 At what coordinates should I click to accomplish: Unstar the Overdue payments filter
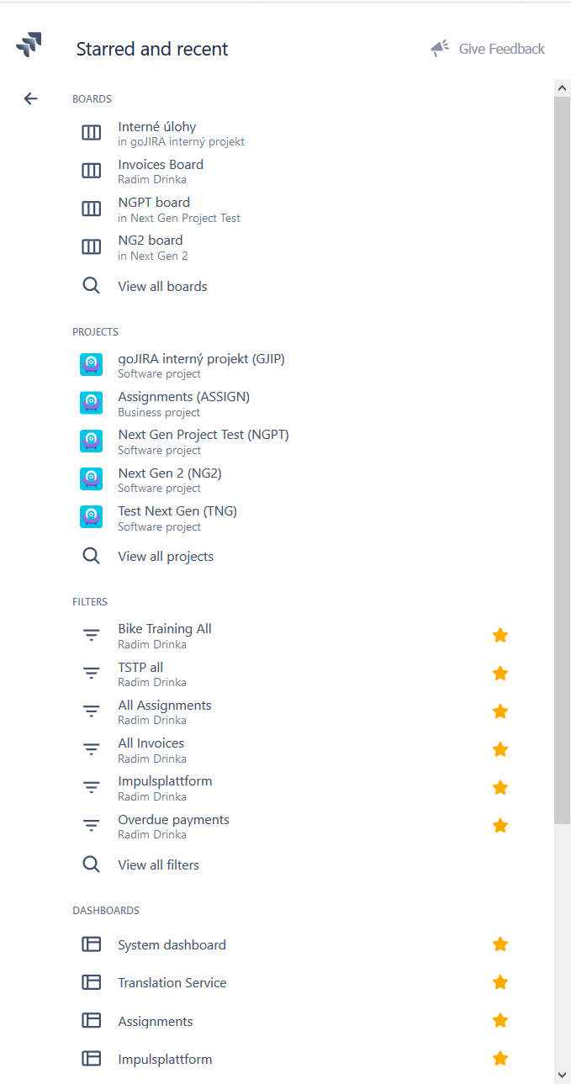click(500, 826)
